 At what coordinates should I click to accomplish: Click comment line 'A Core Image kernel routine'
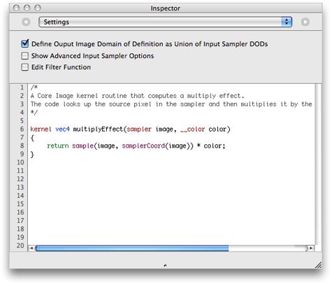coord(137,96)
